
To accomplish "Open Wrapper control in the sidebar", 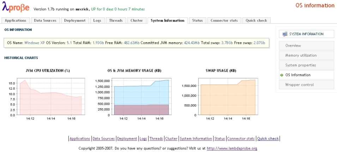I will tap(307, 85).
